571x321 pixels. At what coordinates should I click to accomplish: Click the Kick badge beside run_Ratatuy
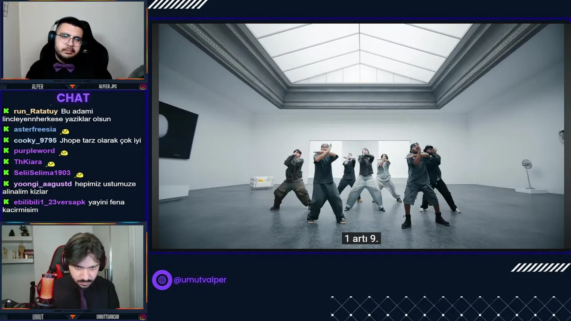tap(6, 111)
